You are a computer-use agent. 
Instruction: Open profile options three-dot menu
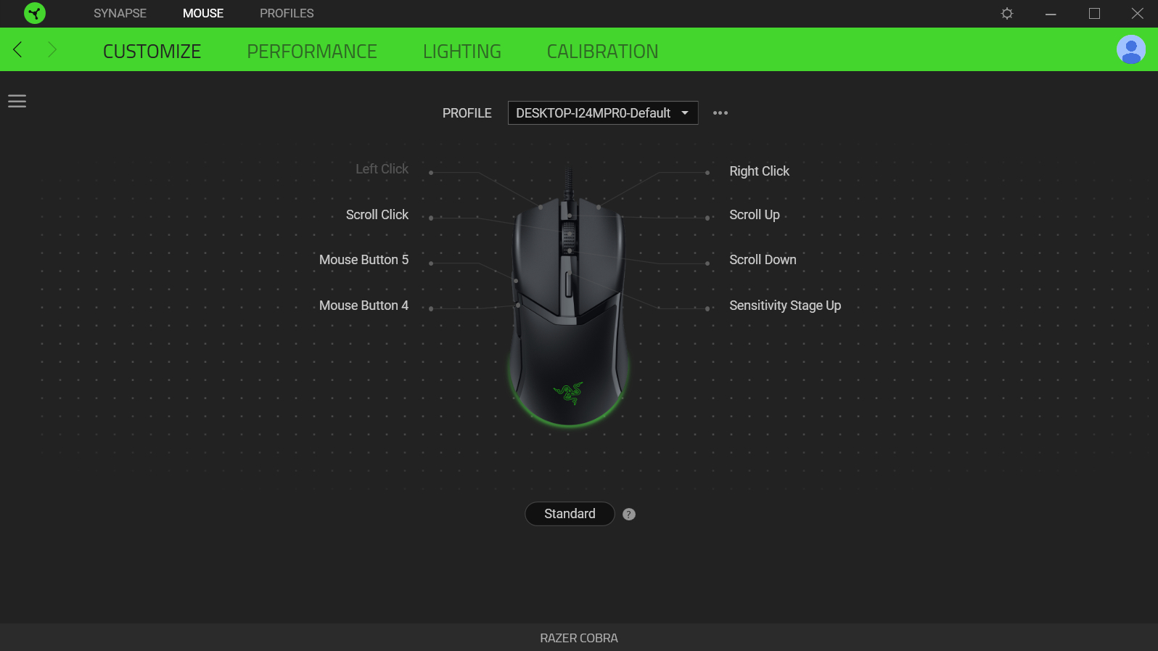tap(720, 112)
